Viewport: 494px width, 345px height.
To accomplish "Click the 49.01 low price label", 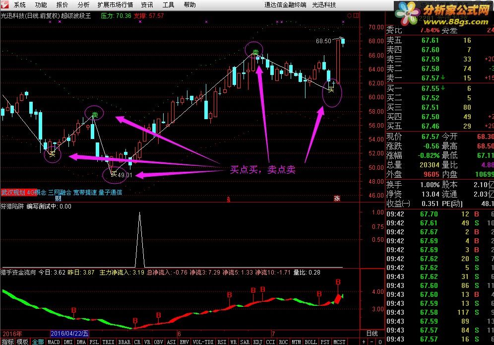I will 125,175.
